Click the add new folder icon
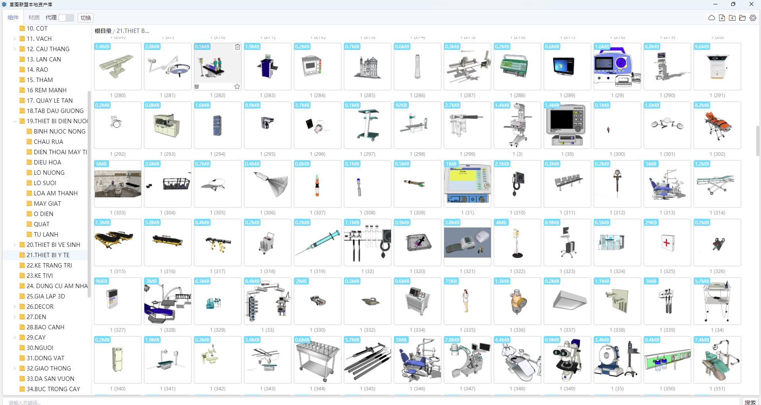Viewport: 761px width, 405px height. pos(732,18)
